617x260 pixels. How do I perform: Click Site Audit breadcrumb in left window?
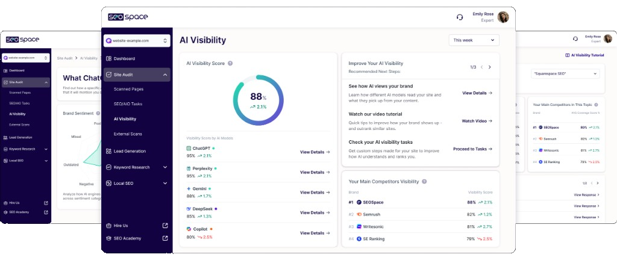tap(64, 58)
